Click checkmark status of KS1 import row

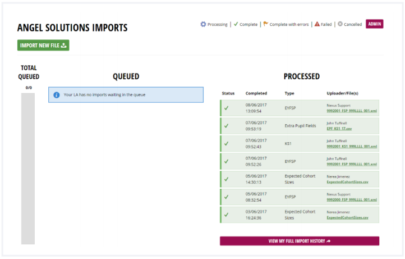coord(226,143)
